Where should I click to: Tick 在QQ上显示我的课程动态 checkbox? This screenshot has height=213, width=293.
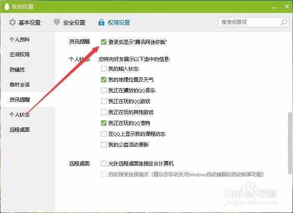coord(104,134)
